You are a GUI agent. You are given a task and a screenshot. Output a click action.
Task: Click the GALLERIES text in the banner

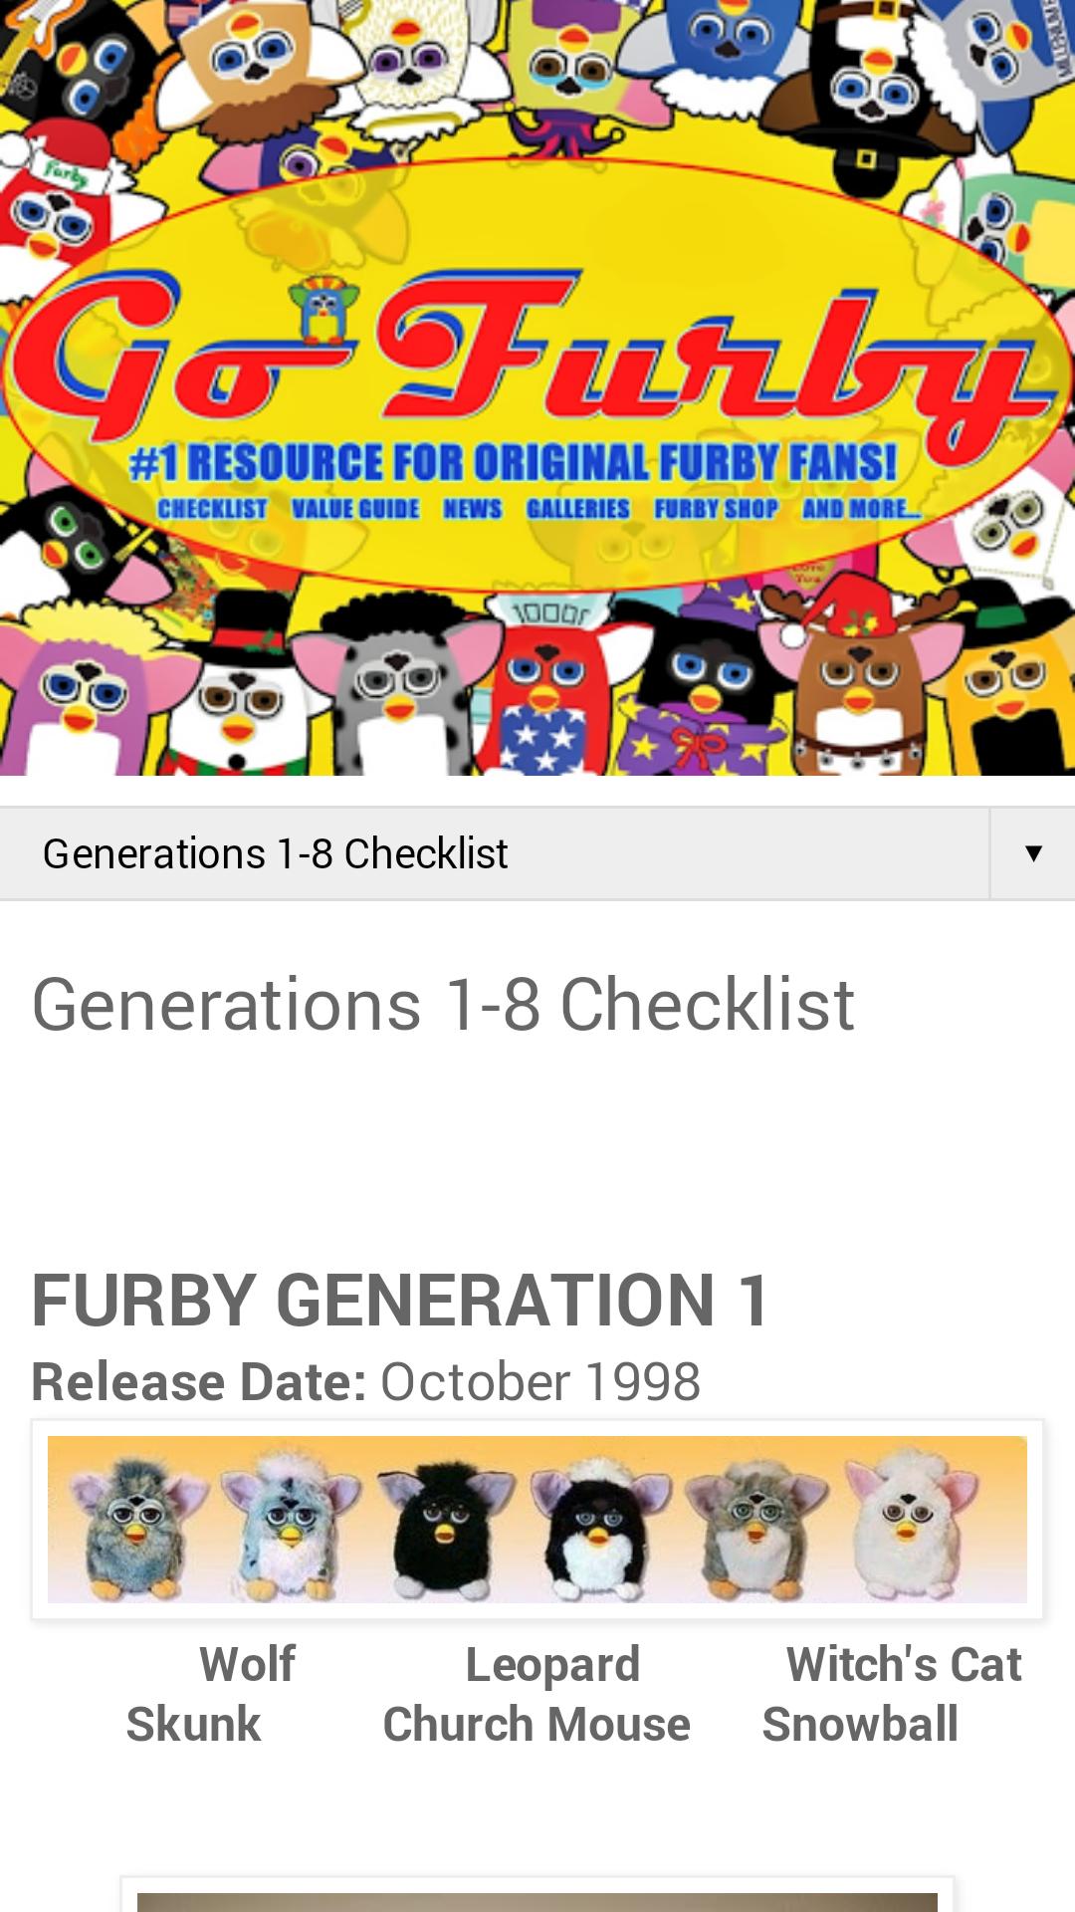[578, 509]
